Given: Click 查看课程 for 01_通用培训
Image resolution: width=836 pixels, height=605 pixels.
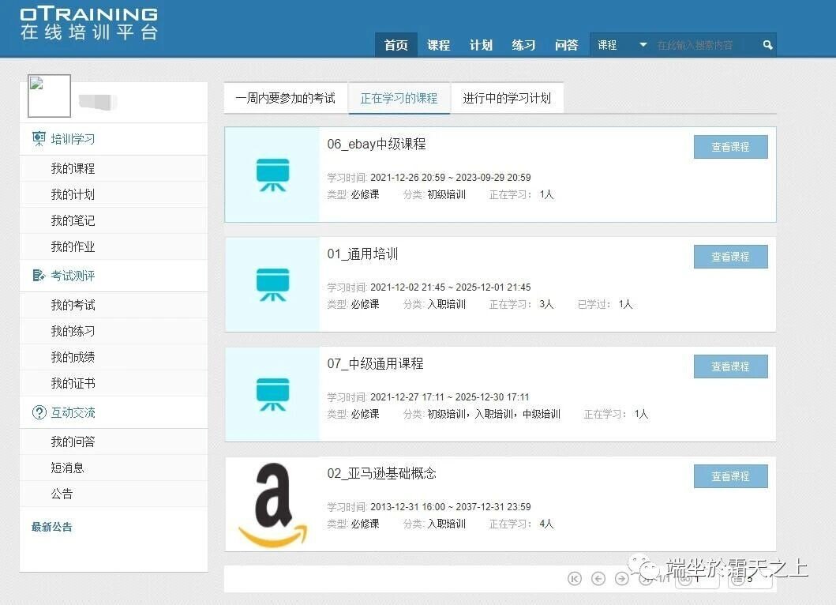Looking at the screenshot, I should 730,257.
